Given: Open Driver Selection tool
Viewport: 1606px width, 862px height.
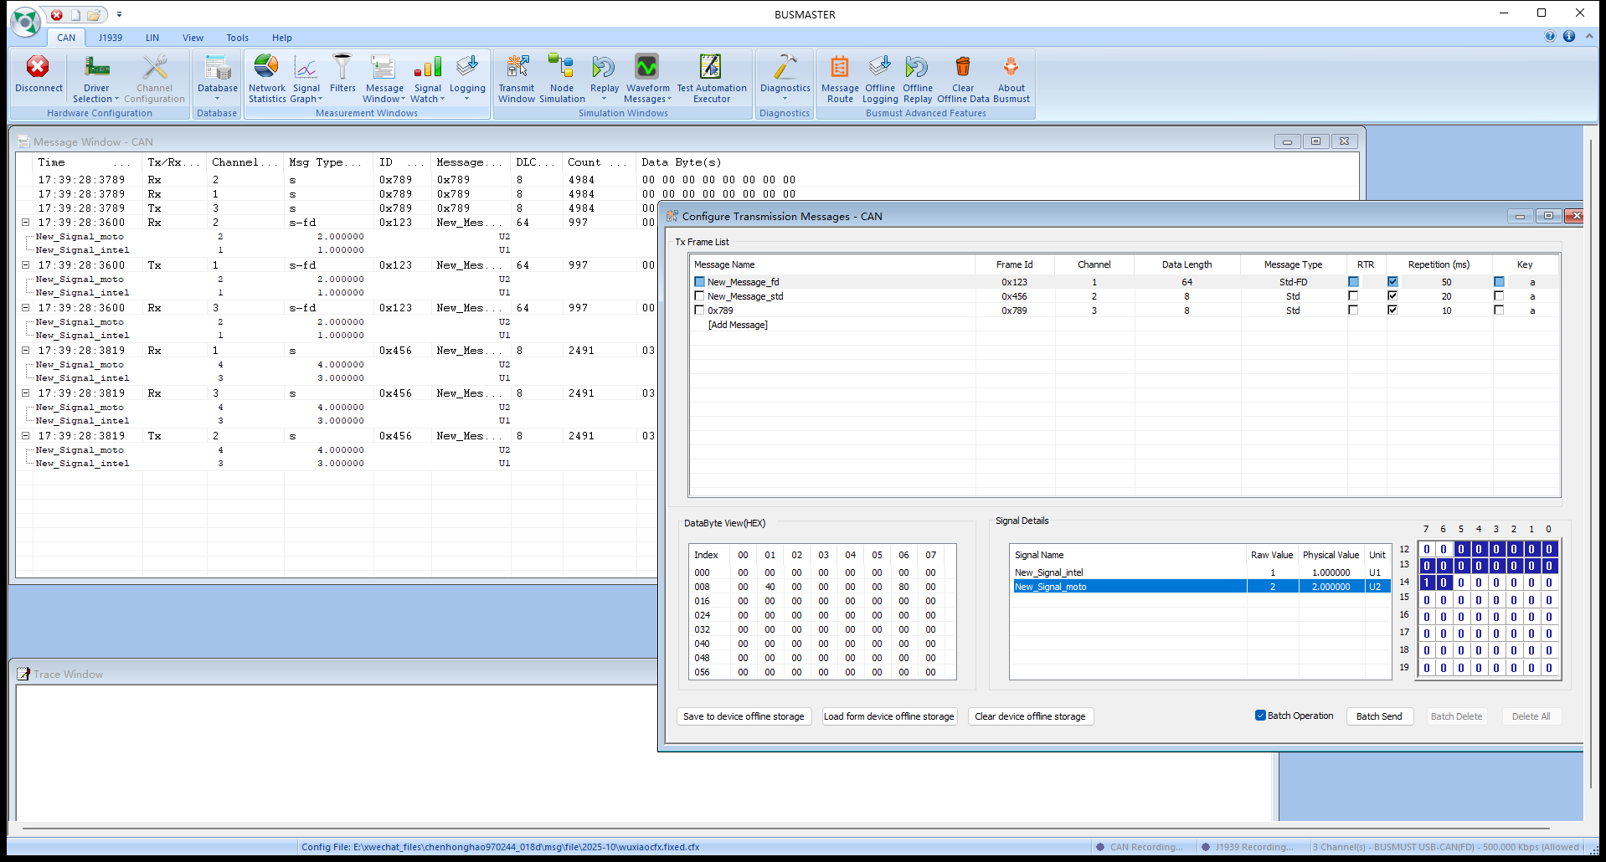Looking at the screenshot, I should tap(96, 80).
